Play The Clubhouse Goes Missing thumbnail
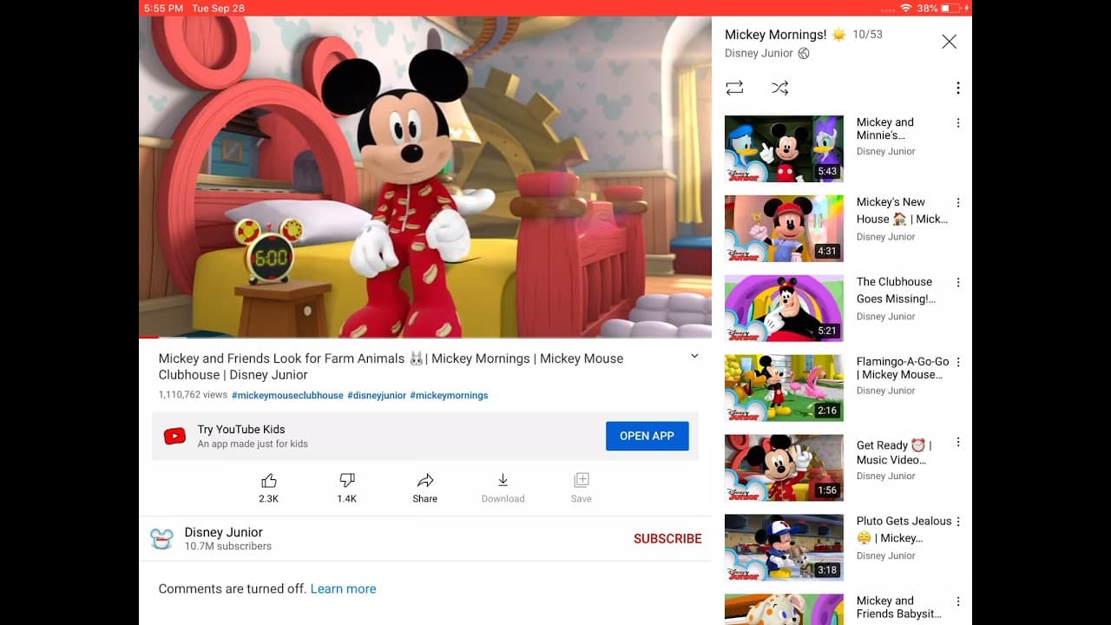 point(784,308)
